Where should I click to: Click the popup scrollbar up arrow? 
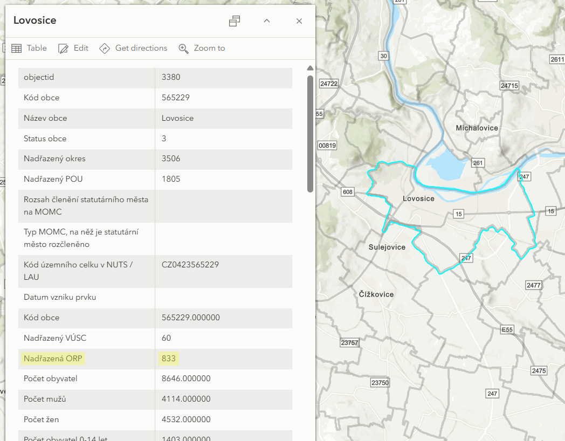(310, 68)
